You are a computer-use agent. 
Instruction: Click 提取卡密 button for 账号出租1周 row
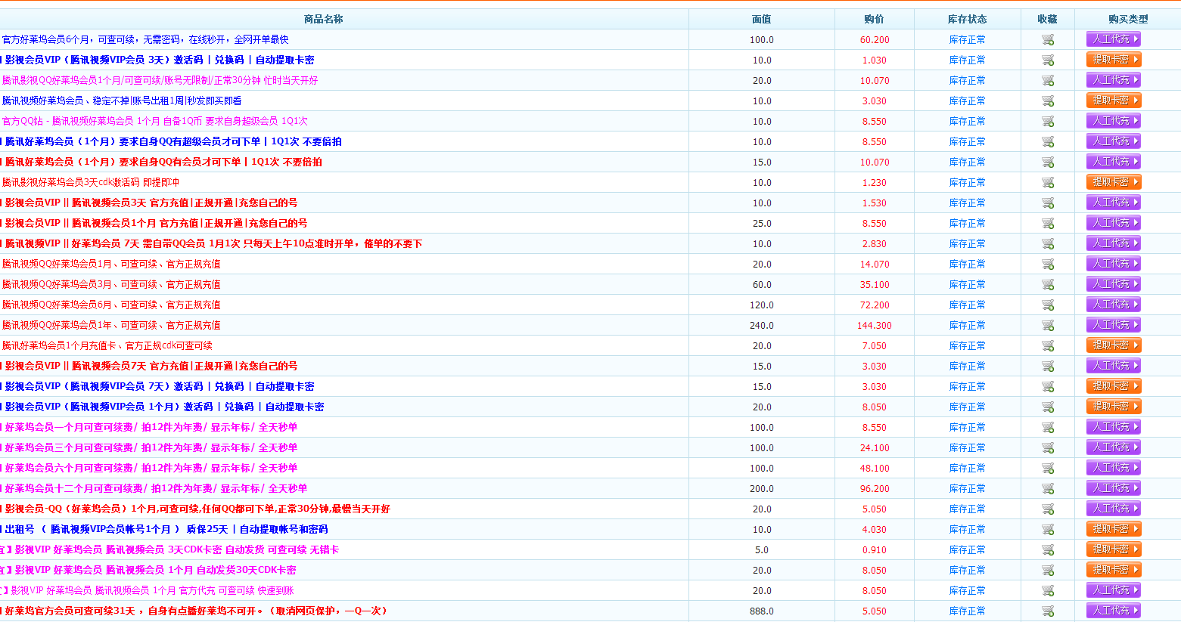click(x=1114, y=100)
